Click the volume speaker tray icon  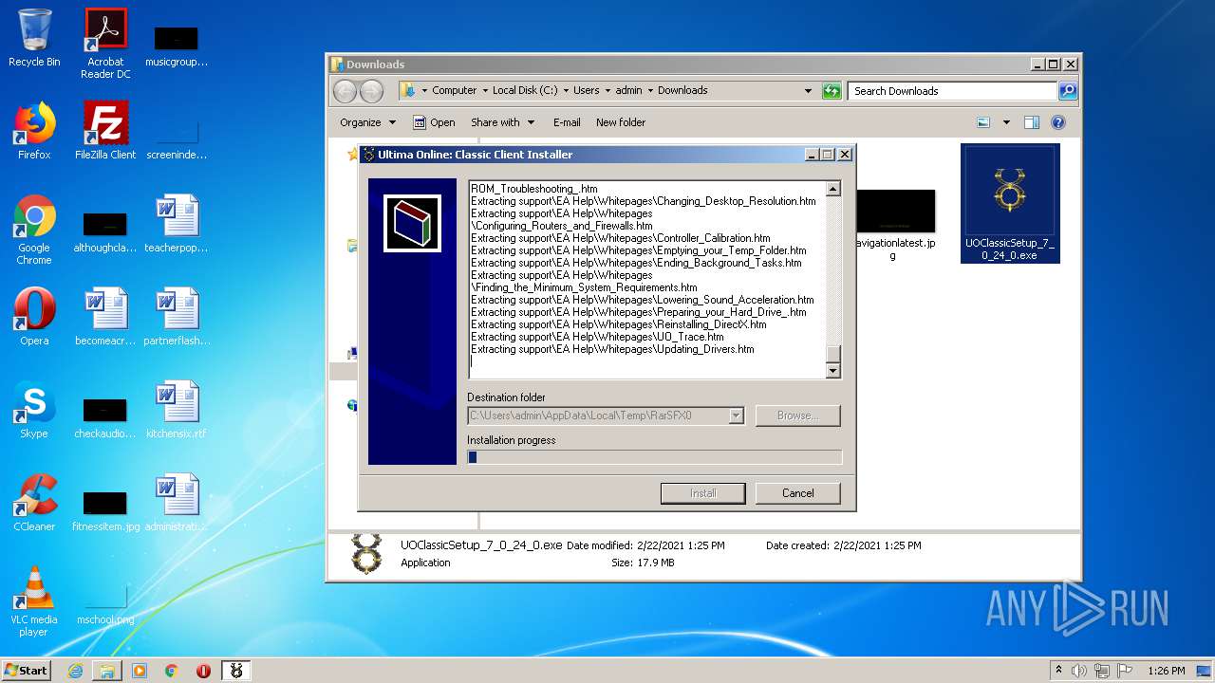(1079, 671)
